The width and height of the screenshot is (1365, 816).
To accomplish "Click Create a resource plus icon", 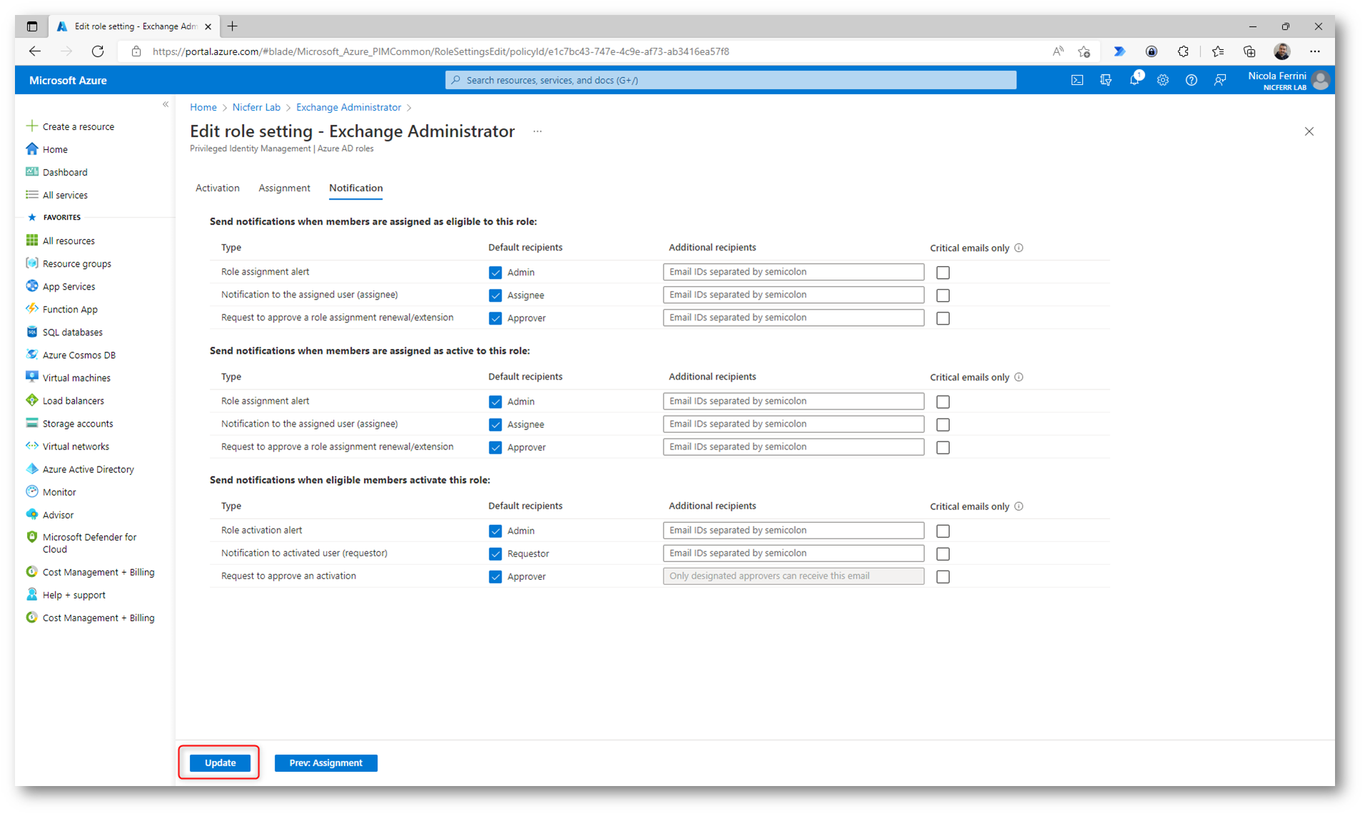I will 32,126.
